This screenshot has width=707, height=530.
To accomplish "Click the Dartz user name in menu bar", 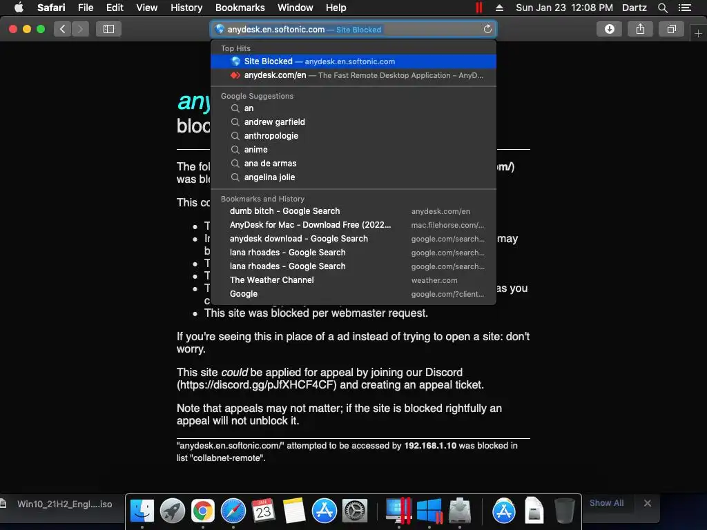I will tap(634, 8).
